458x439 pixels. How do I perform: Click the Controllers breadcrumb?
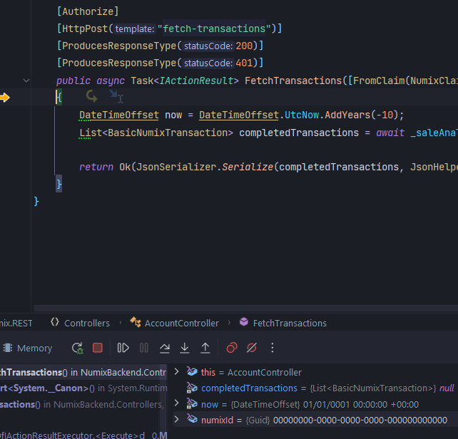click(87, 323)
